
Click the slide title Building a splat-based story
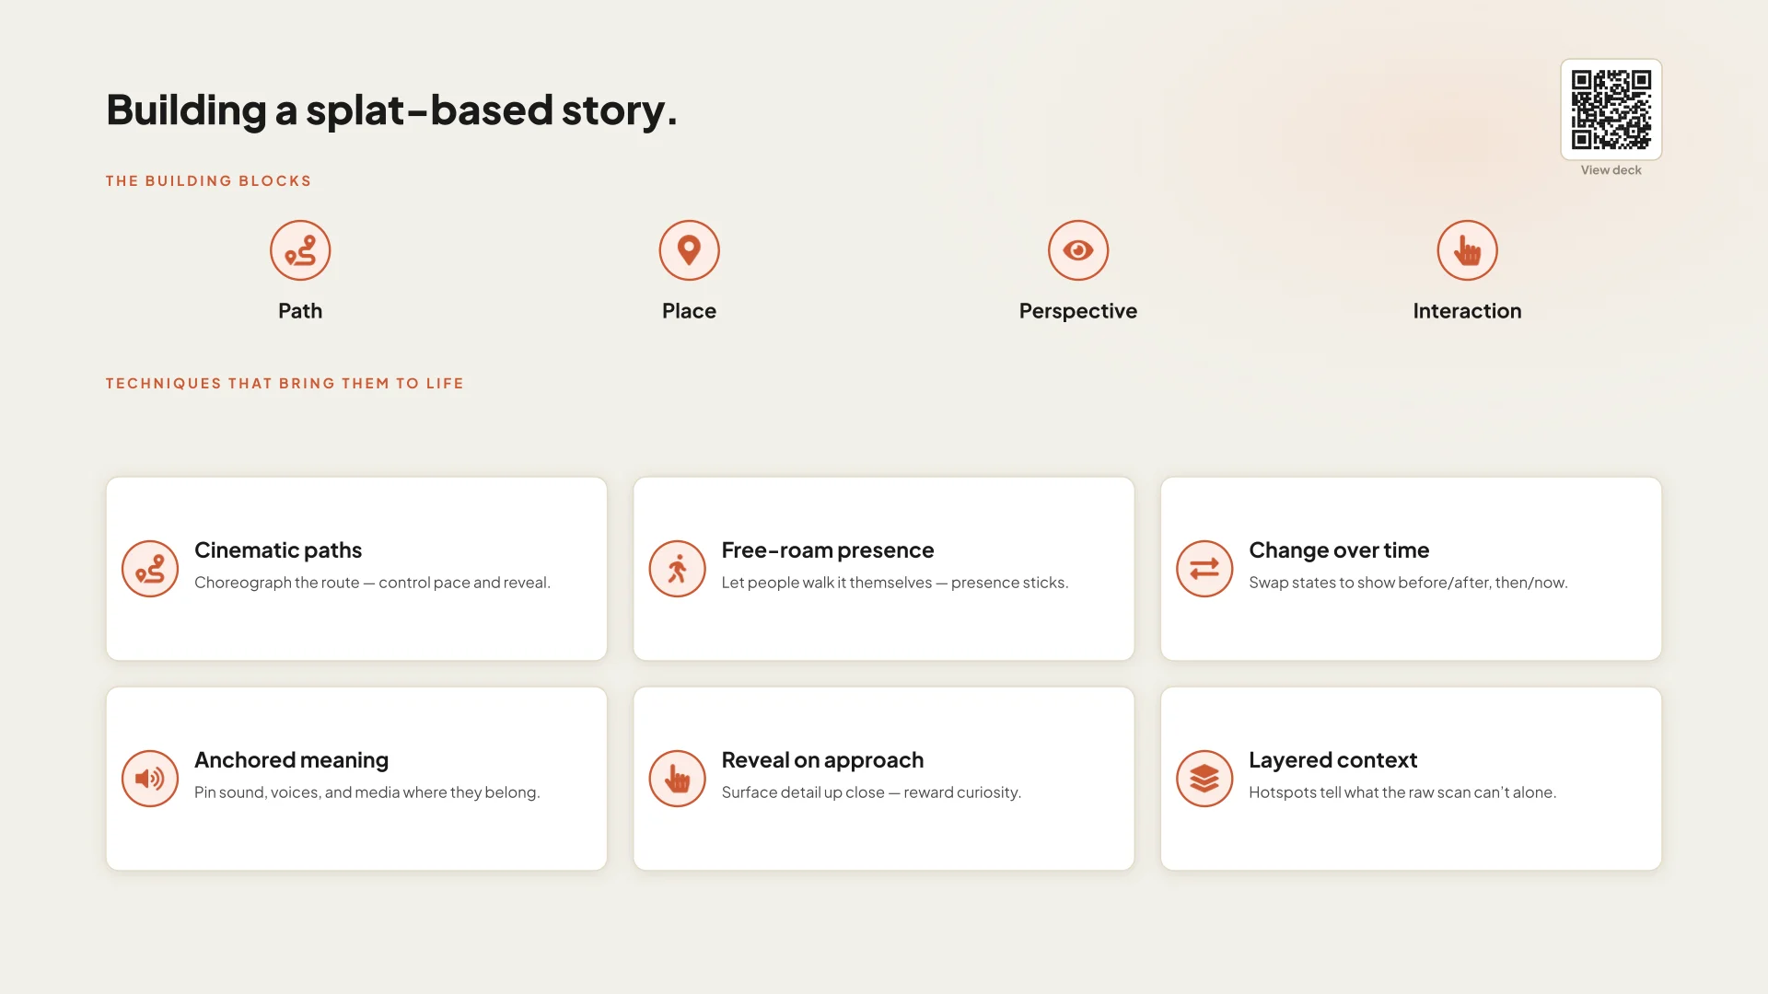(391, 110)
